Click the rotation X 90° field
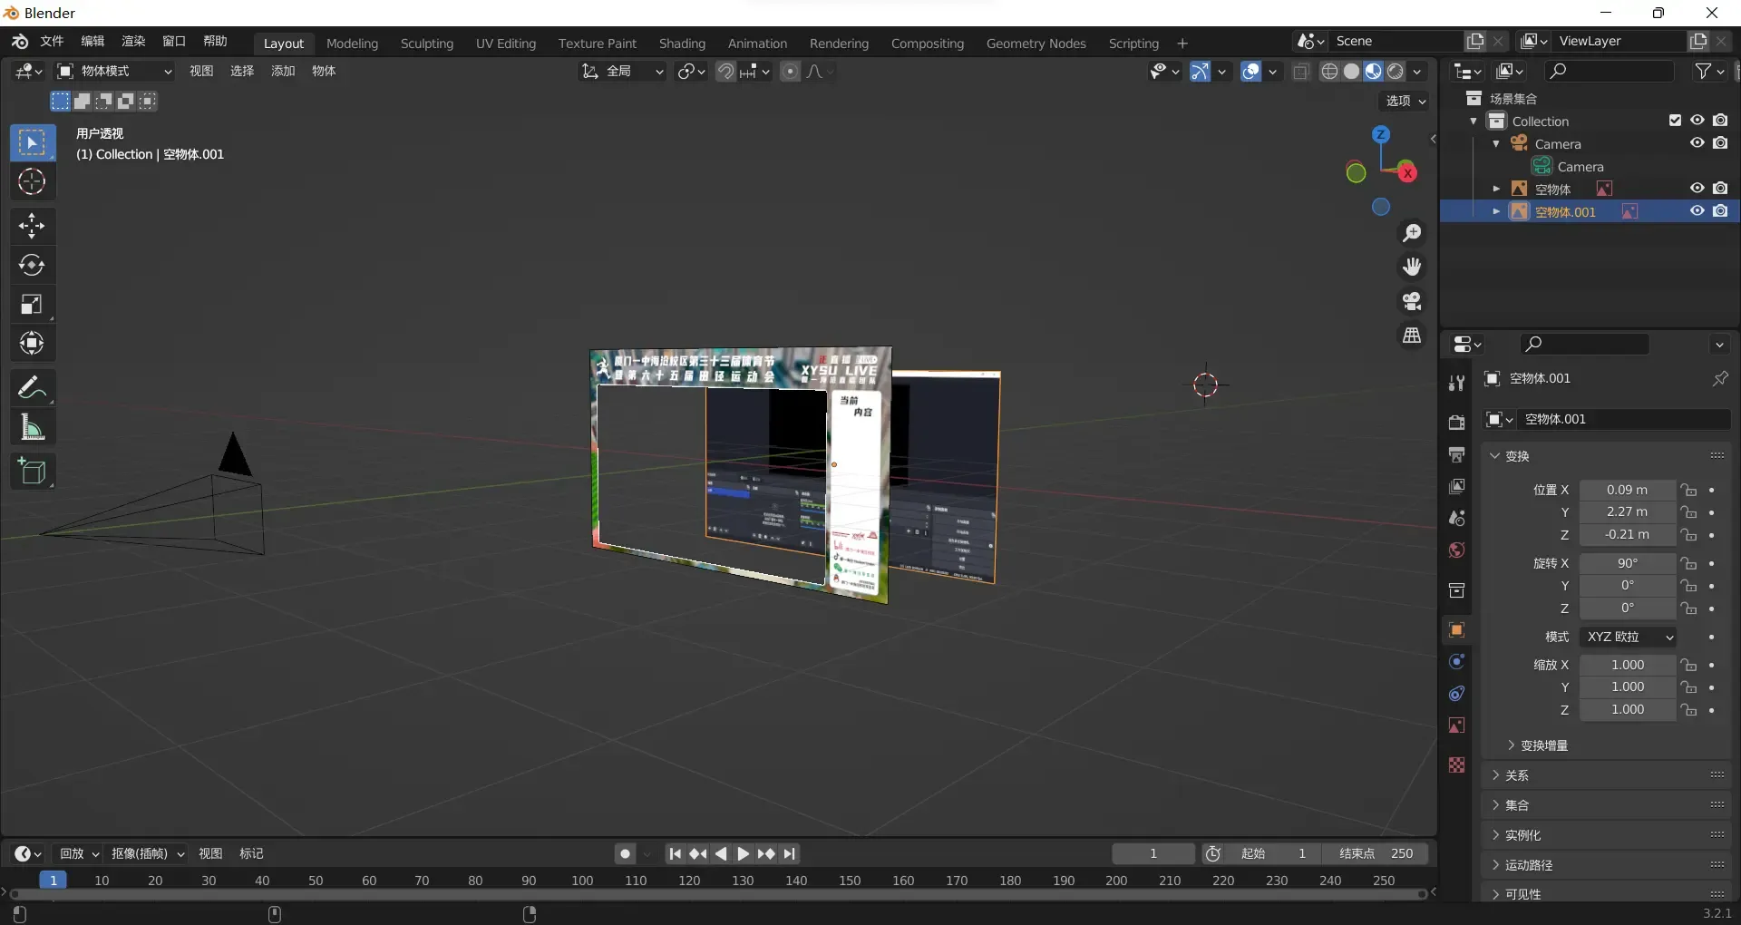The height and width of the screenshot is (925, 1741). coord(1628,563)
